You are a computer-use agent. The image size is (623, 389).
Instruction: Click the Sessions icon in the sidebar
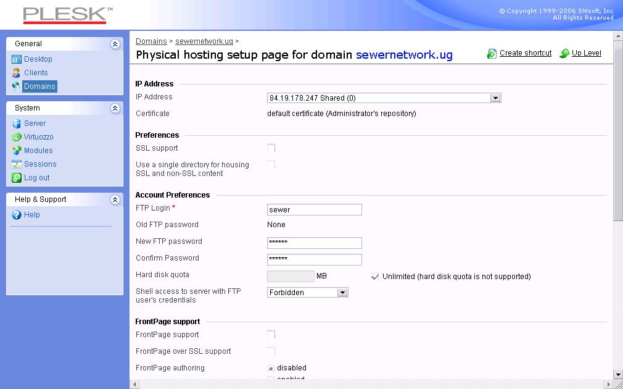pyautogui.click(x=17, y=164)
